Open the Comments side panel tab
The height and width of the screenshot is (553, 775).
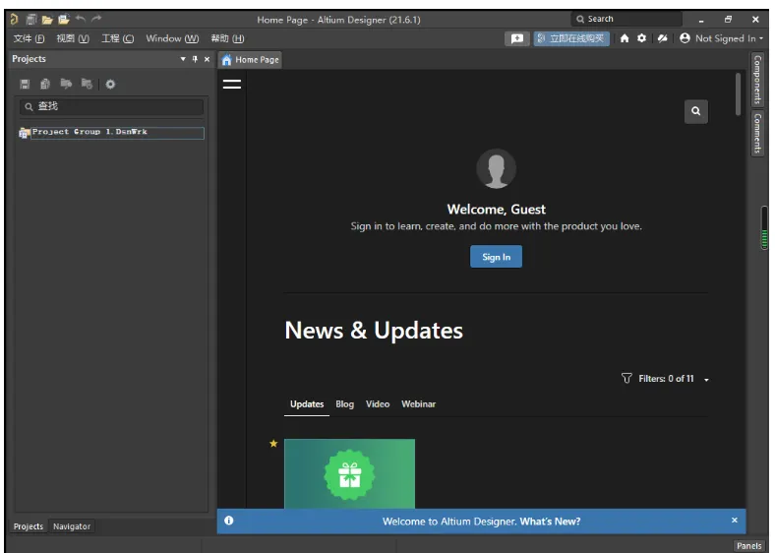coord(757,133)
